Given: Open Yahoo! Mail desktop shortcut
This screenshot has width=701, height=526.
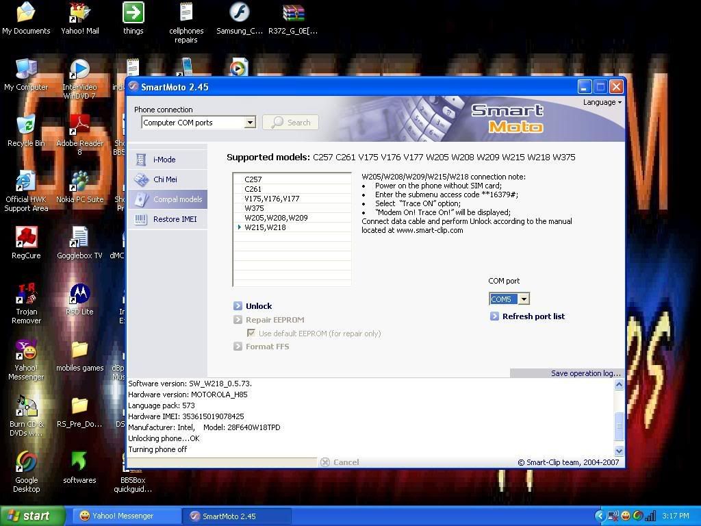Looking at the screenshot, I should pos(79,18).
